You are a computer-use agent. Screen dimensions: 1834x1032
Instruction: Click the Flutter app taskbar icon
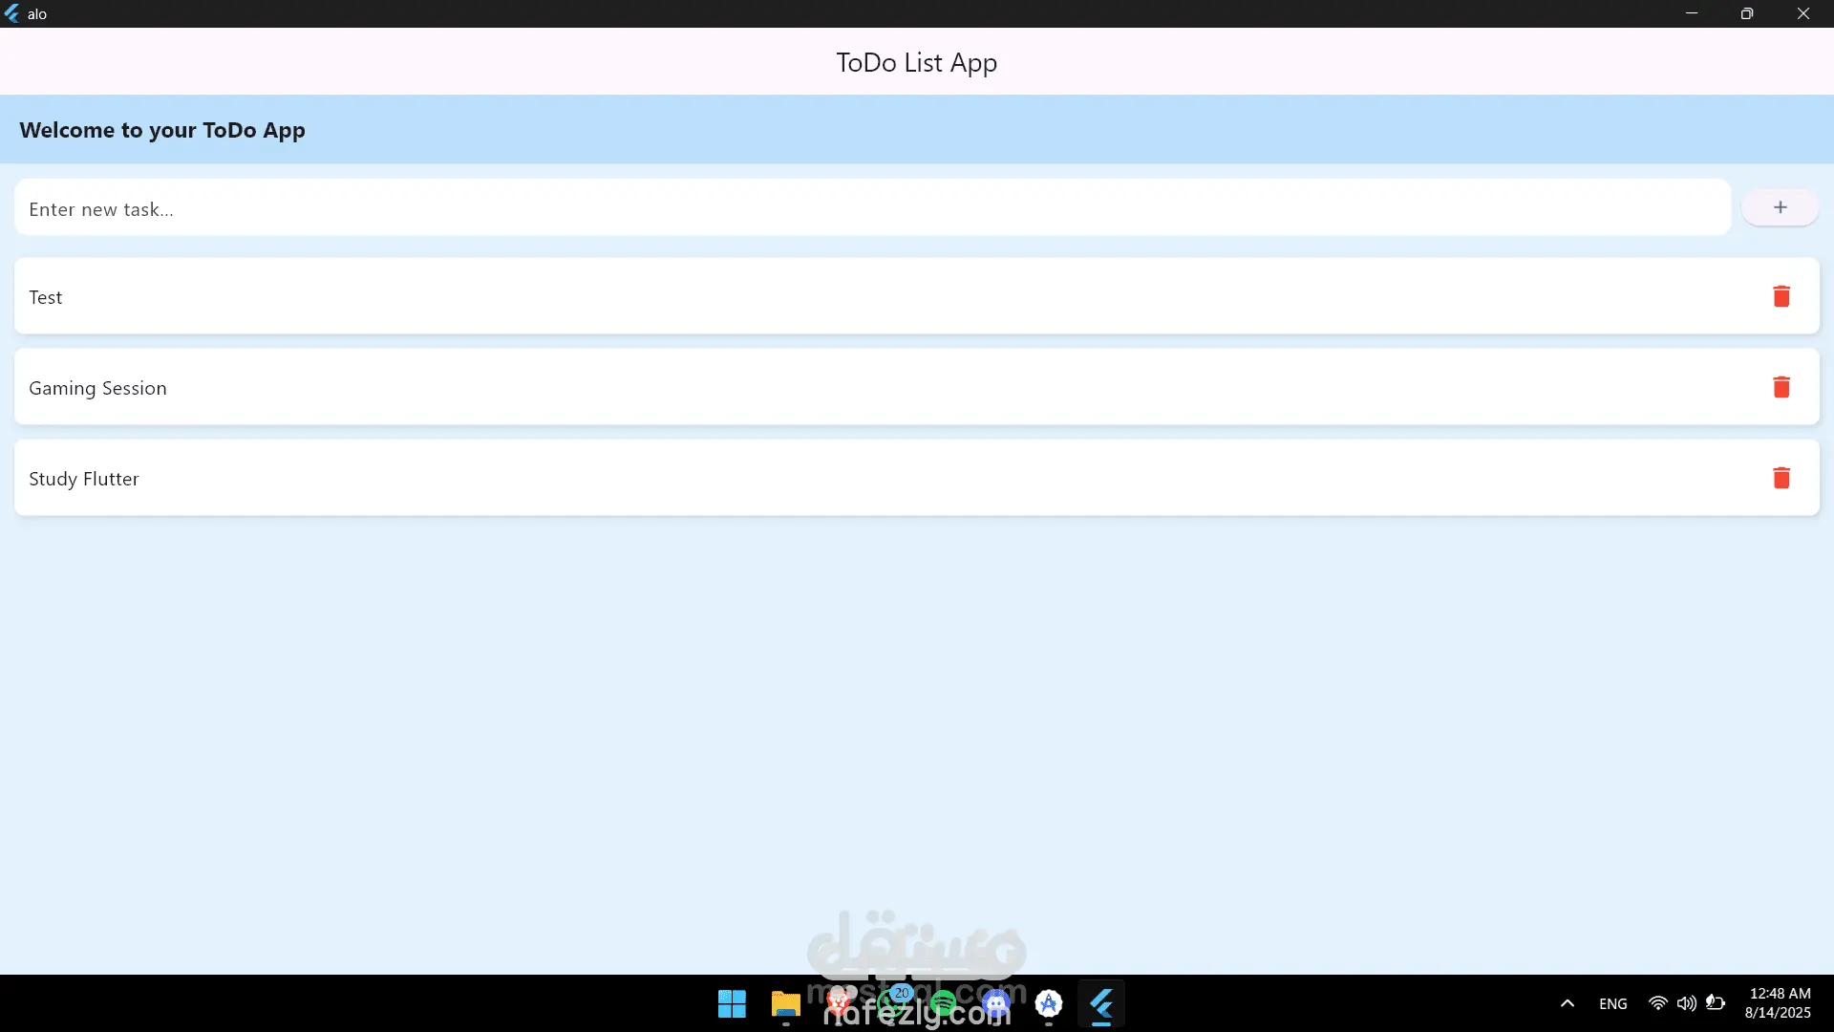pos(1101,1003)
